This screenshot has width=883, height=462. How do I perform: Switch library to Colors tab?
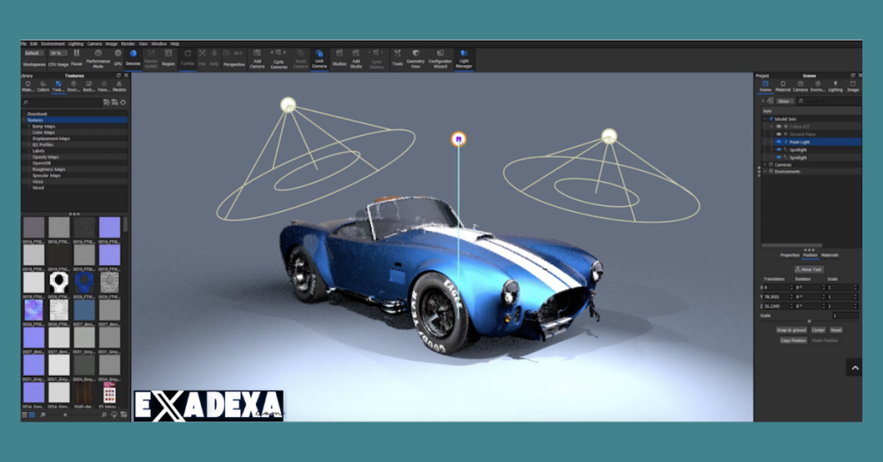point(43,86)
